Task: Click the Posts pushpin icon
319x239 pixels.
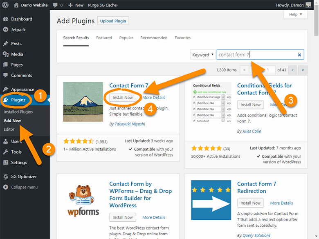Action: click(6, 43)
